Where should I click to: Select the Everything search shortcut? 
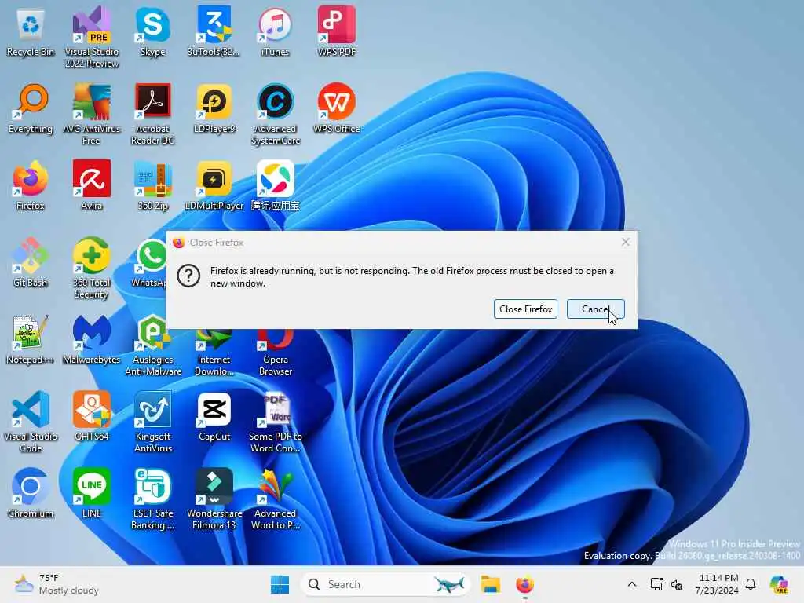31,110
